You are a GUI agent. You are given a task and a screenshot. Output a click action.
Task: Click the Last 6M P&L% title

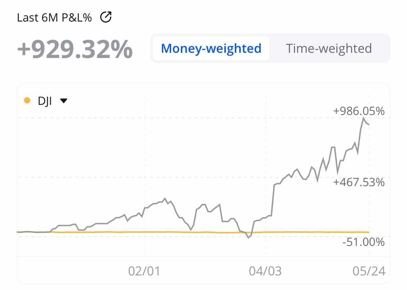point(54,17)
